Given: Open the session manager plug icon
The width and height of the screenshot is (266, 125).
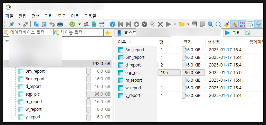Looking at the screenshot, I should tap(12, 24).
